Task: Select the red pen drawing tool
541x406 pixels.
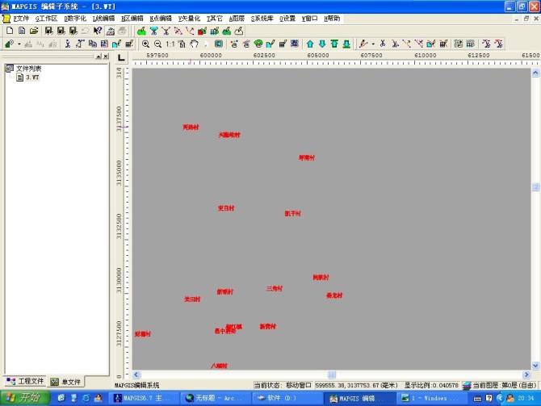Action: (363, 44)
